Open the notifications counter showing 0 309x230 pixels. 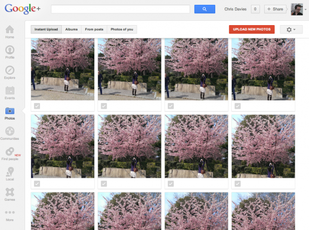pyautogui.click(x=255, y=9)
